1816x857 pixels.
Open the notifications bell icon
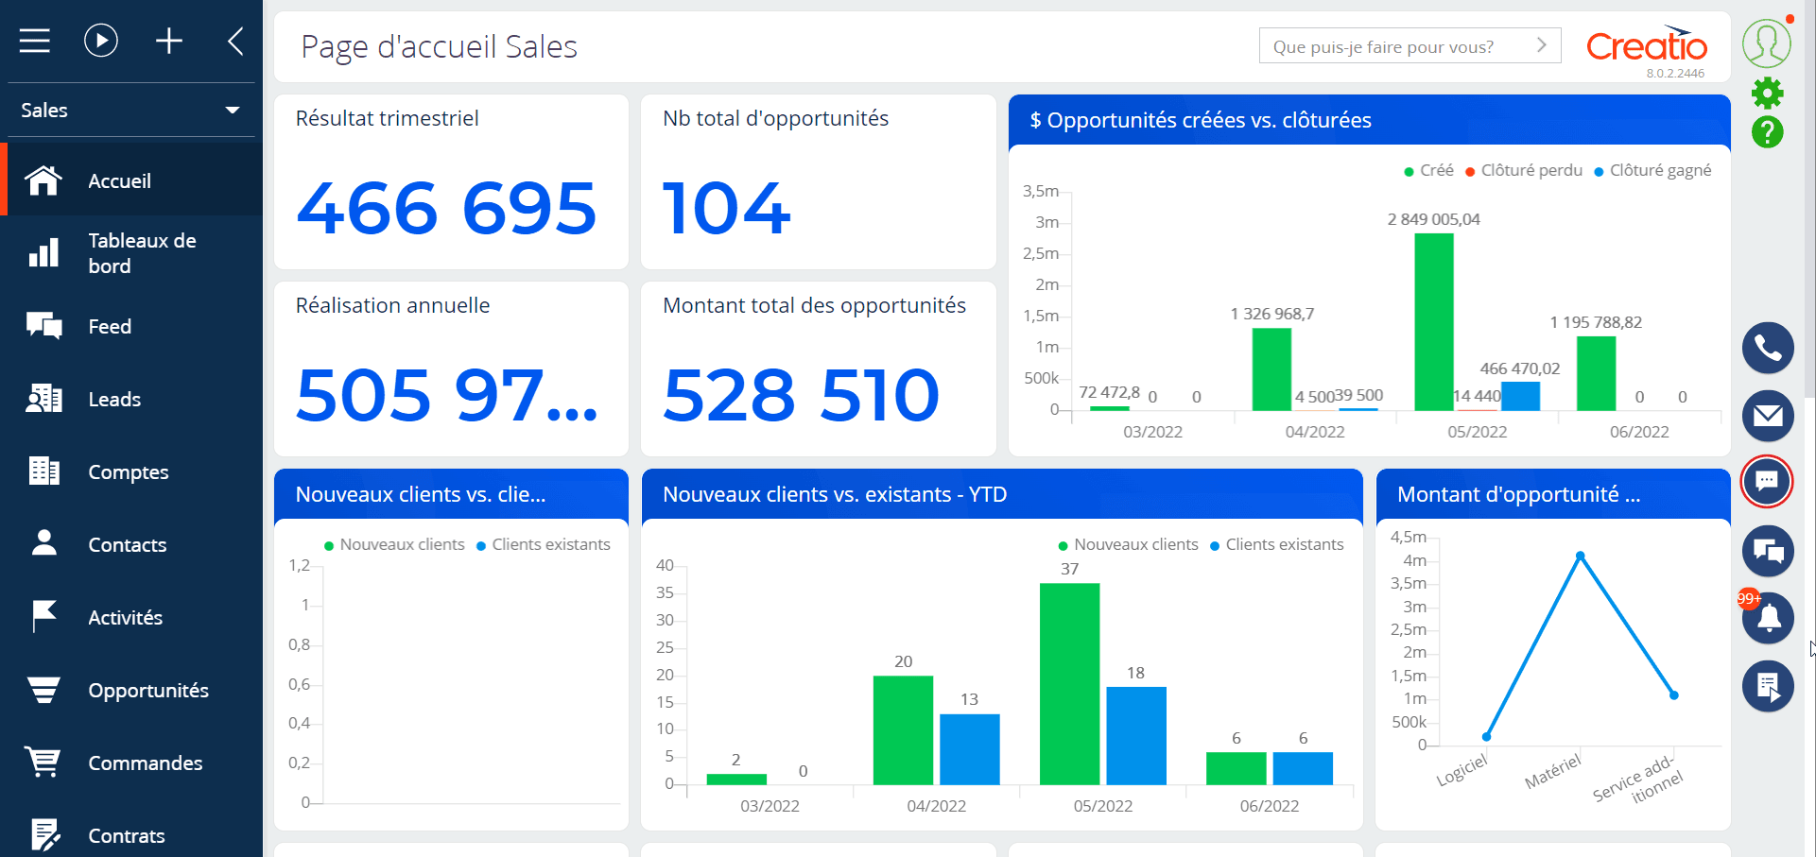click(1769, 619)
